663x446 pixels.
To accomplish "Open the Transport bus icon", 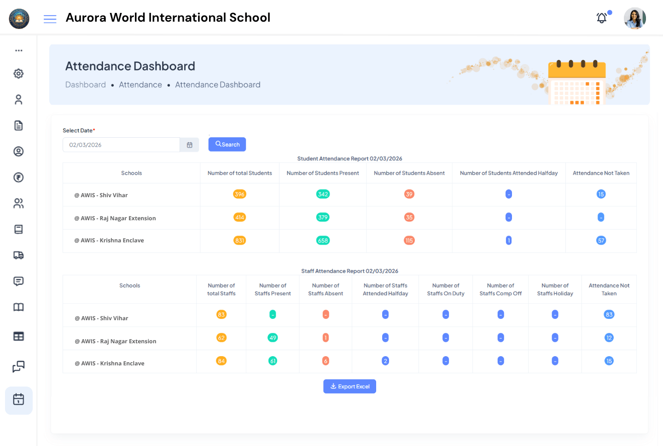I will click(x=18, y=255).
